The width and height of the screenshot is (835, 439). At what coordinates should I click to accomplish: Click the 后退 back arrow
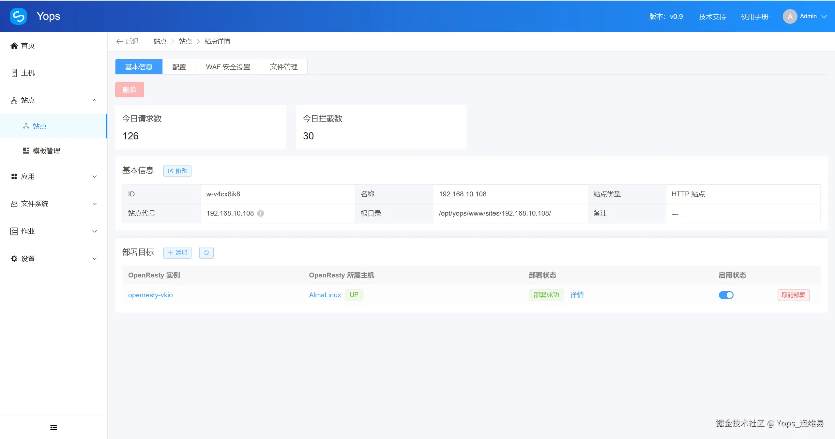pyautogui.click(x=119, y=41)
